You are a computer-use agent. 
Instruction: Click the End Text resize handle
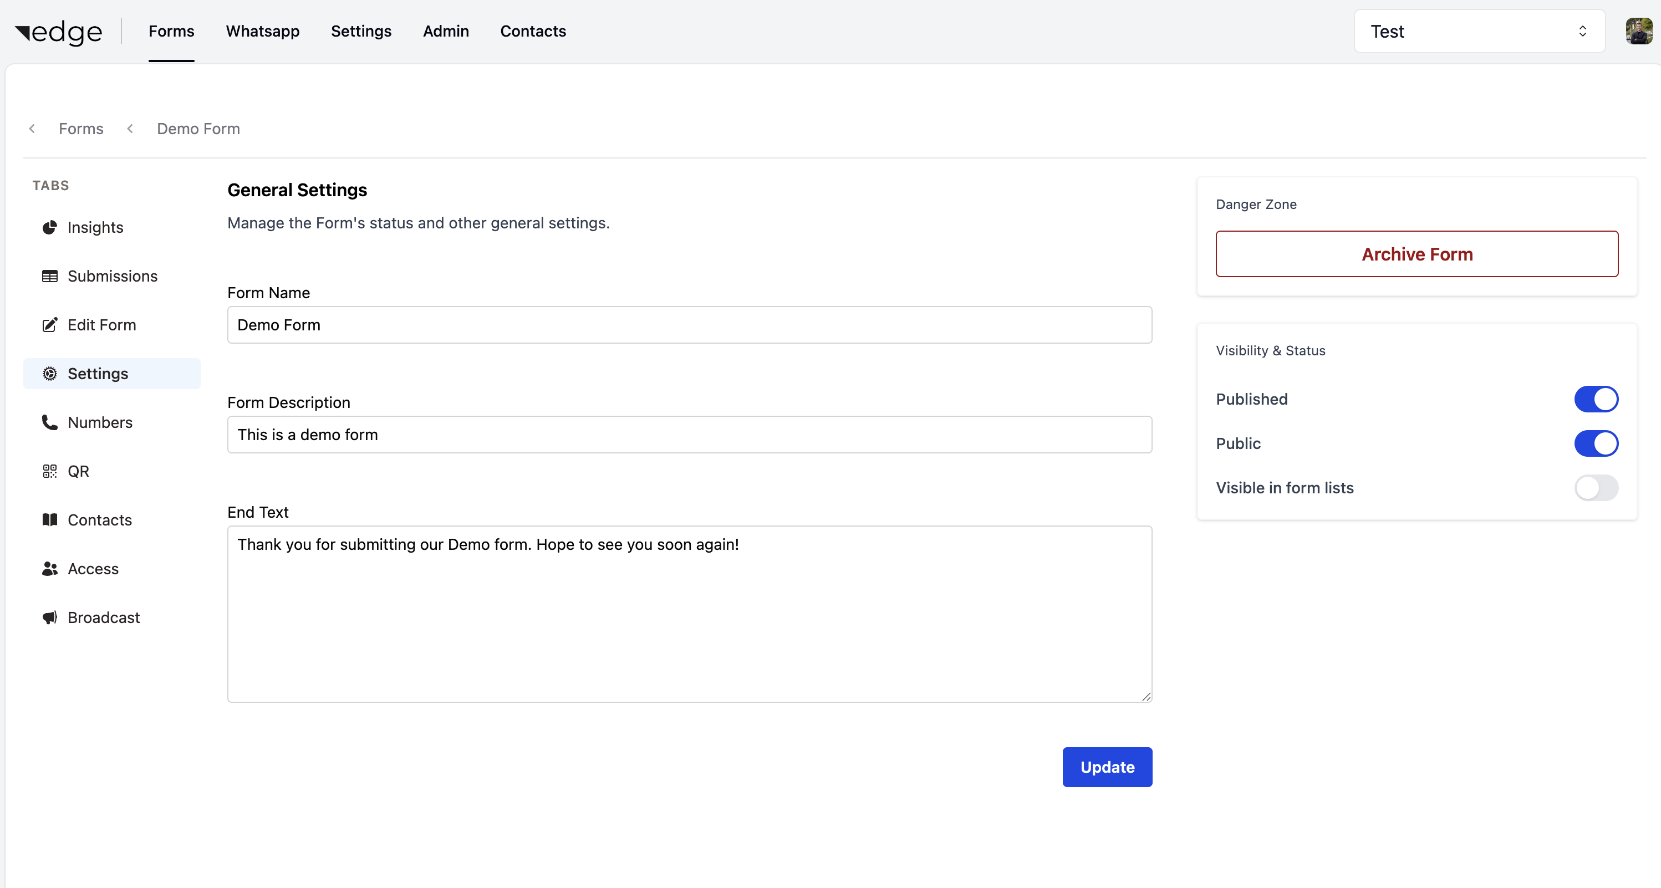1146,696
